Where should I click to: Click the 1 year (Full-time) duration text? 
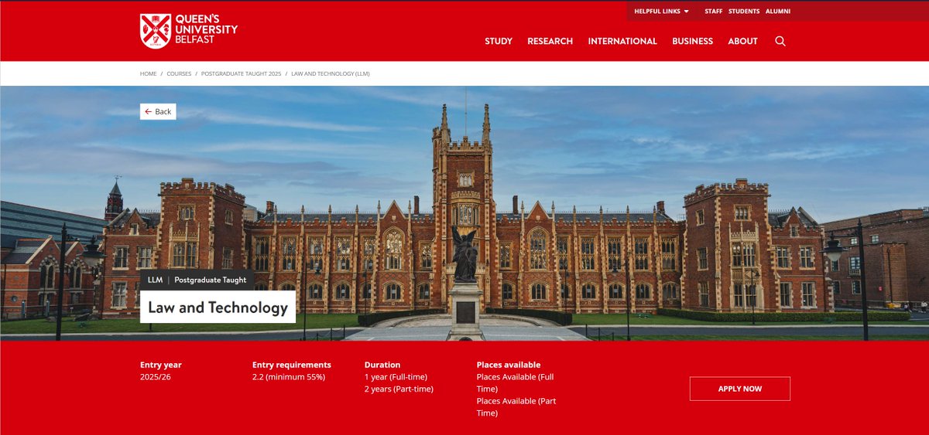tap(396, 377)
